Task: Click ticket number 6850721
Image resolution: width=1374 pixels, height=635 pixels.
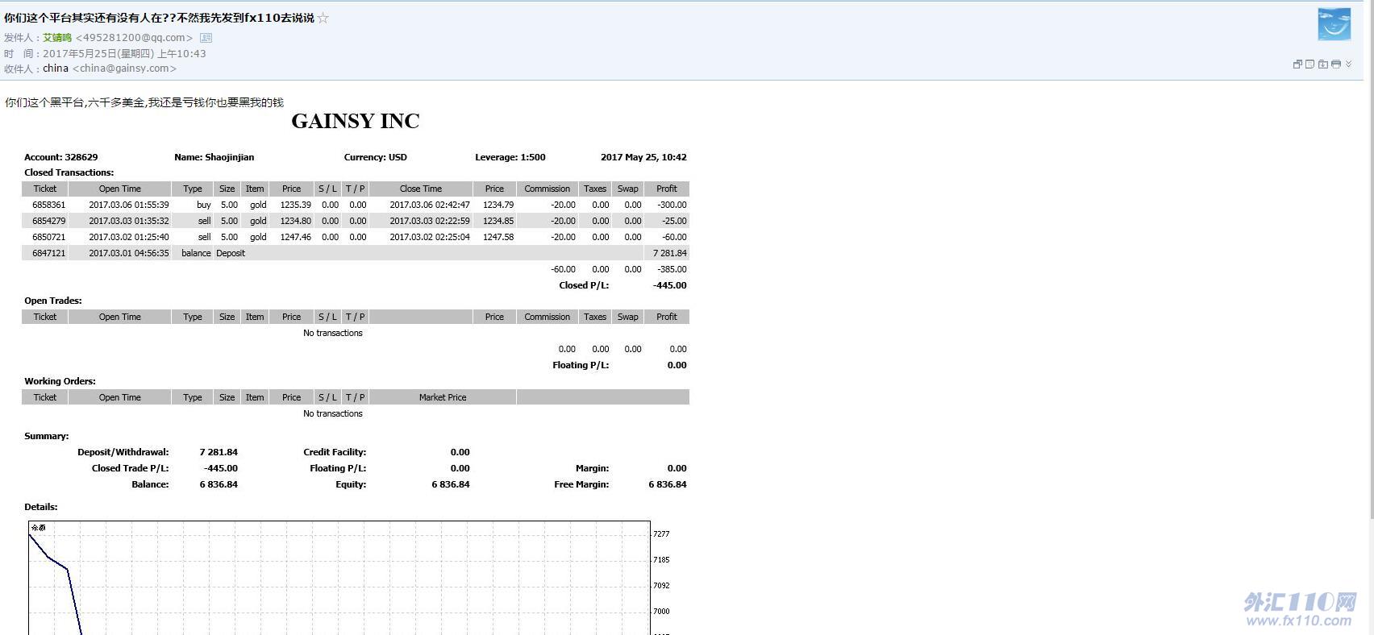Action: tap(48, 237)
